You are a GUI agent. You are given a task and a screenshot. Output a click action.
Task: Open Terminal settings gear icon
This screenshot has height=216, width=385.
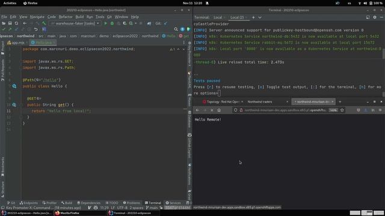click(375, 17)
